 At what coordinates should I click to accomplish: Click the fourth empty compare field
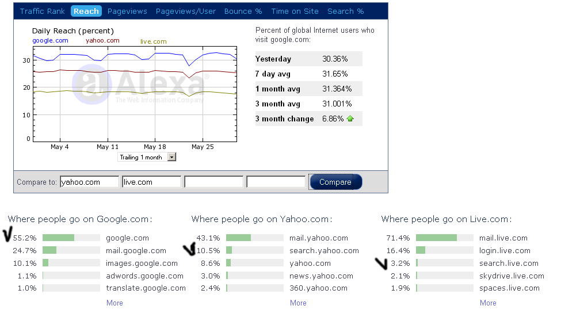[276, 182]
